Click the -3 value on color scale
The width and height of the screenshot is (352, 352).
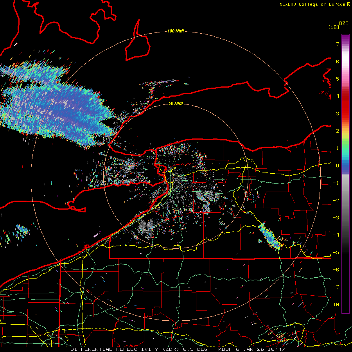point(336,218)
